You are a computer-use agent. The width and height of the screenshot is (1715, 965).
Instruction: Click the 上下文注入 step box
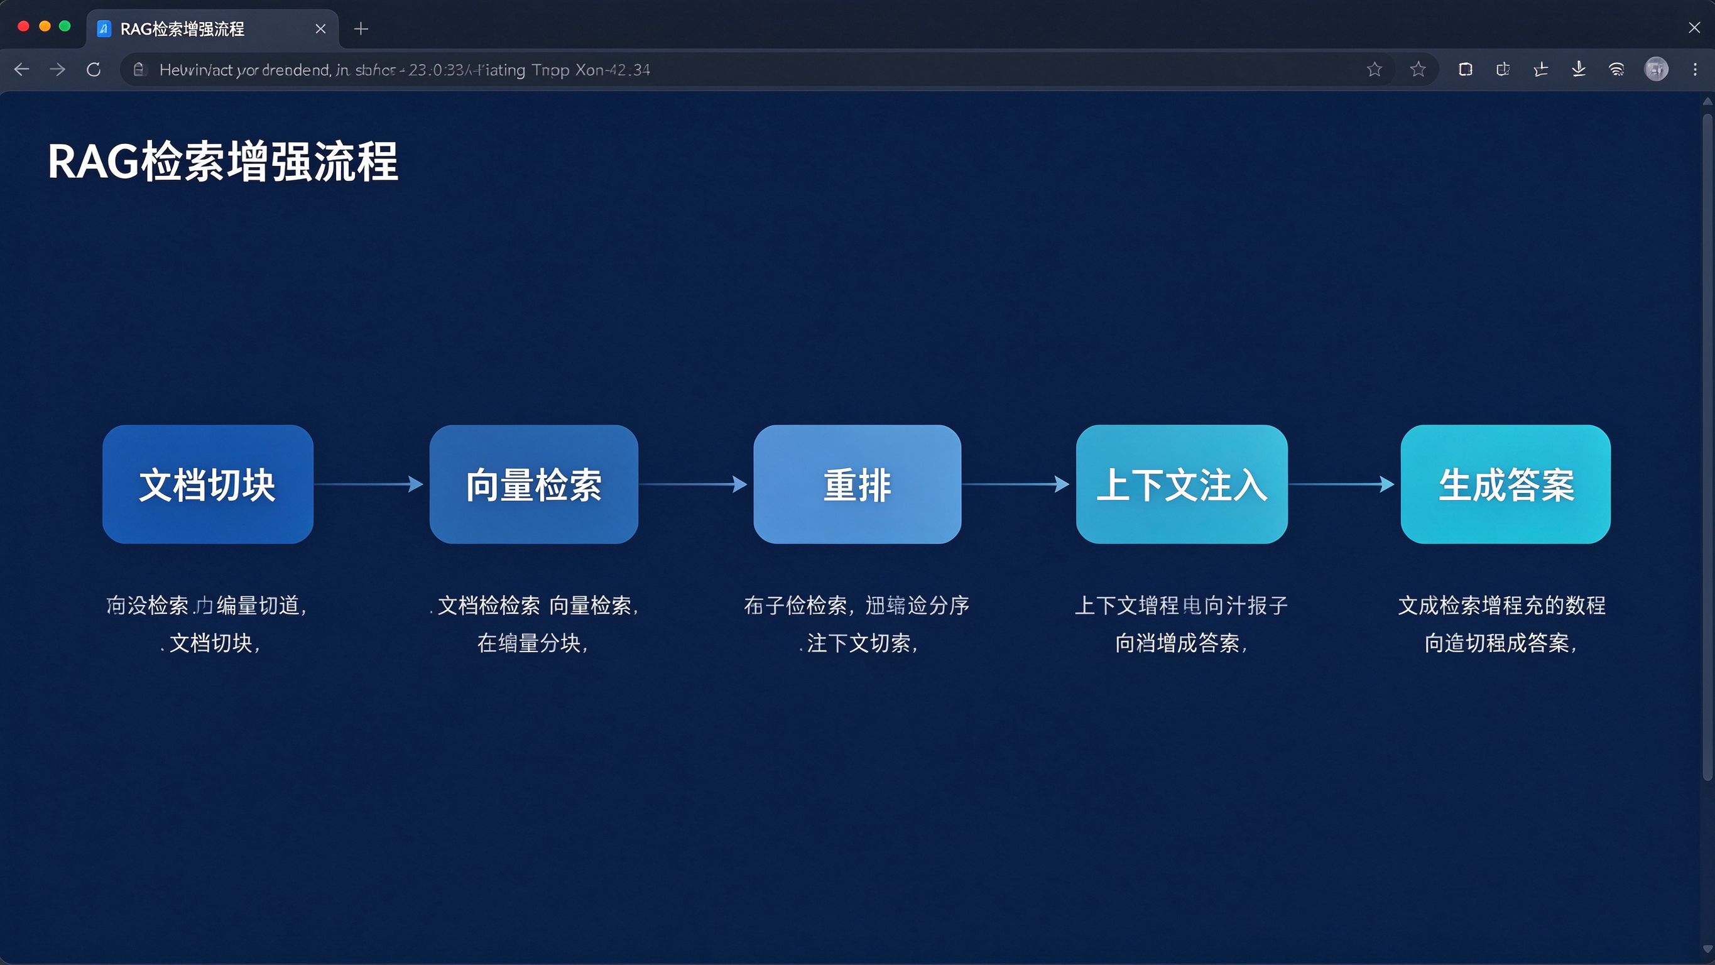(1182, 484)
